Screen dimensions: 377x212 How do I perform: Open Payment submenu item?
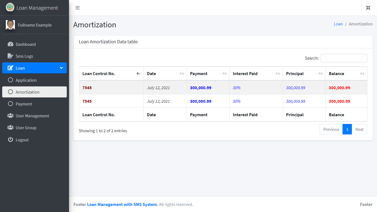(x=34, y=104)
